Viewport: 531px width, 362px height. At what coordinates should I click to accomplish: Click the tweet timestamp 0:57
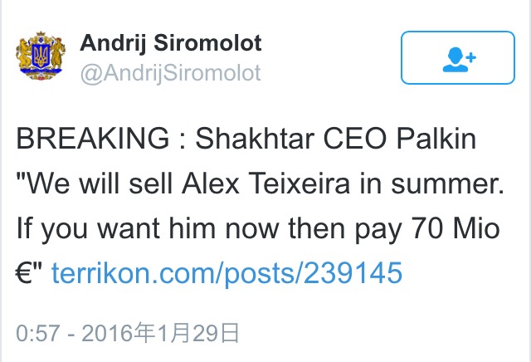pos(33,334)
